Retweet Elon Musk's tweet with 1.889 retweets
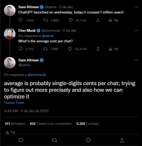Image resolution: width=142 pixels, height=146 pixels. [45, 49]
